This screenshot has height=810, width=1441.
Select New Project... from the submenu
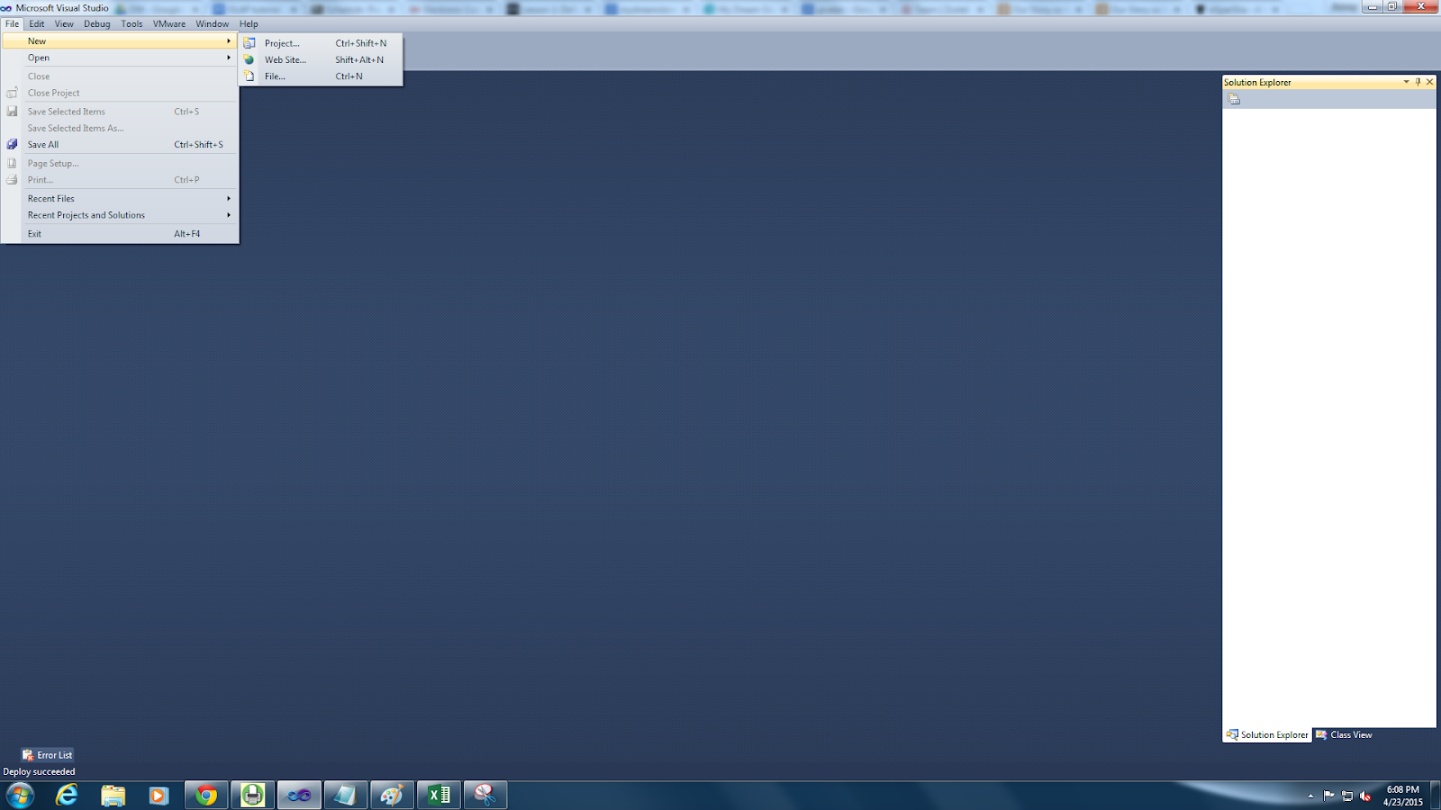tap(321, 43)
